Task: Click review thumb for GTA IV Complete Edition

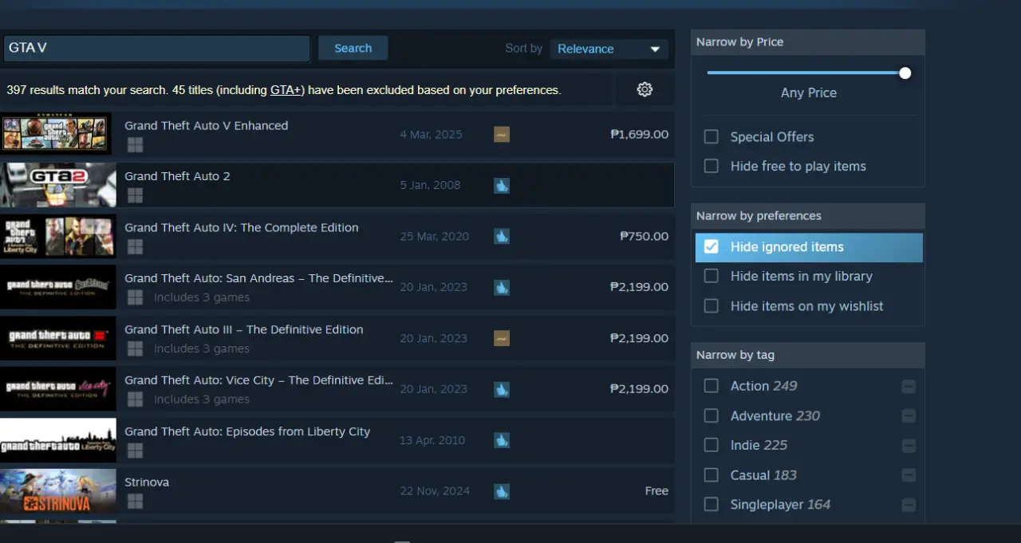Action: point(501,236)
